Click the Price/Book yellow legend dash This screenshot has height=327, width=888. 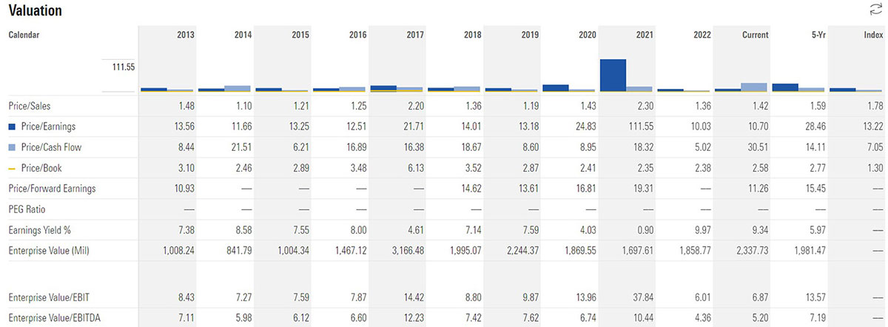[12, 168]
